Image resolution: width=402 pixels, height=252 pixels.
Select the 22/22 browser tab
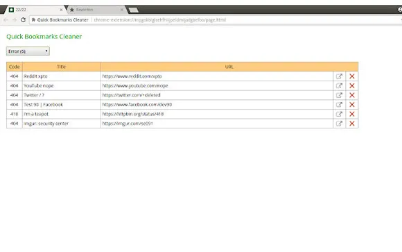[35, 10]
